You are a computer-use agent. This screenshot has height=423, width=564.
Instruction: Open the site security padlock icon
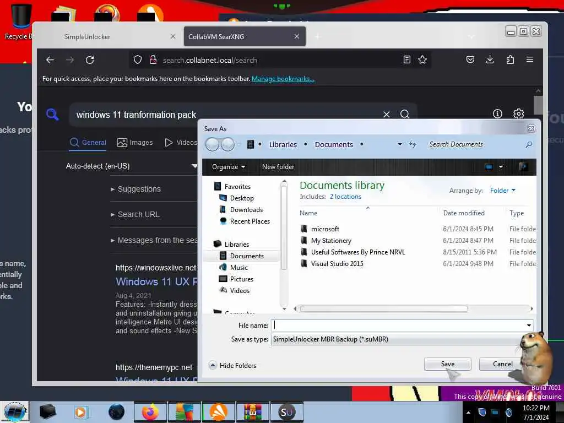[153, 59]
